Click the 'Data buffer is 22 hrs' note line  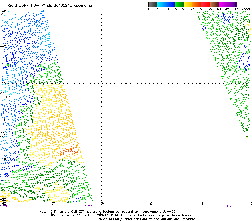pos(123,215)
